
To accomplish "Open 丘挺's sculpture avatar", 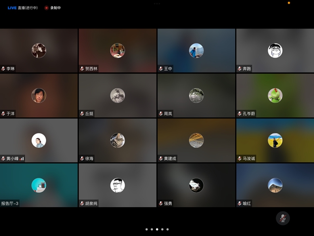I will click(x=118, y=96).
